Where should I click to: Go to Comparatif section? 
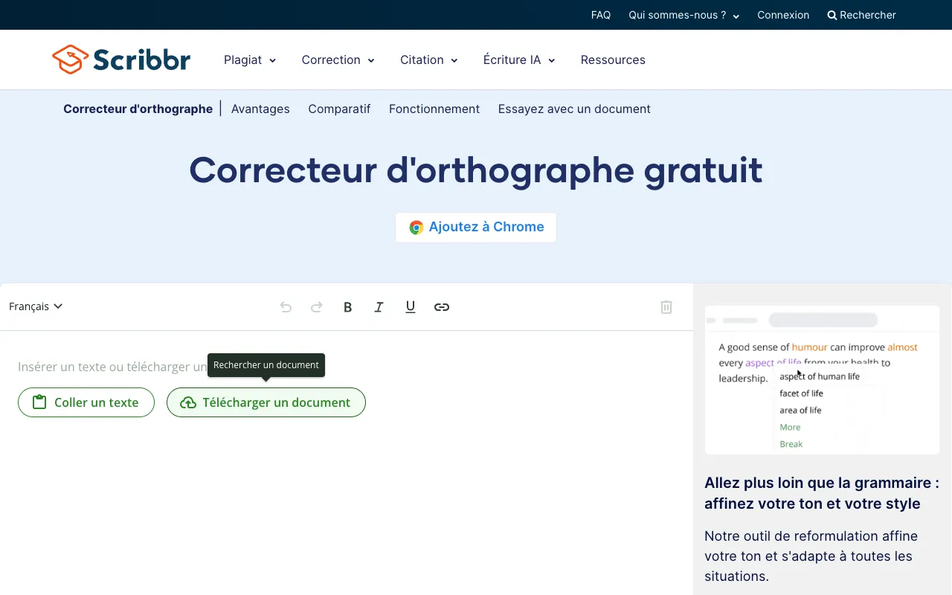[339, 109]
